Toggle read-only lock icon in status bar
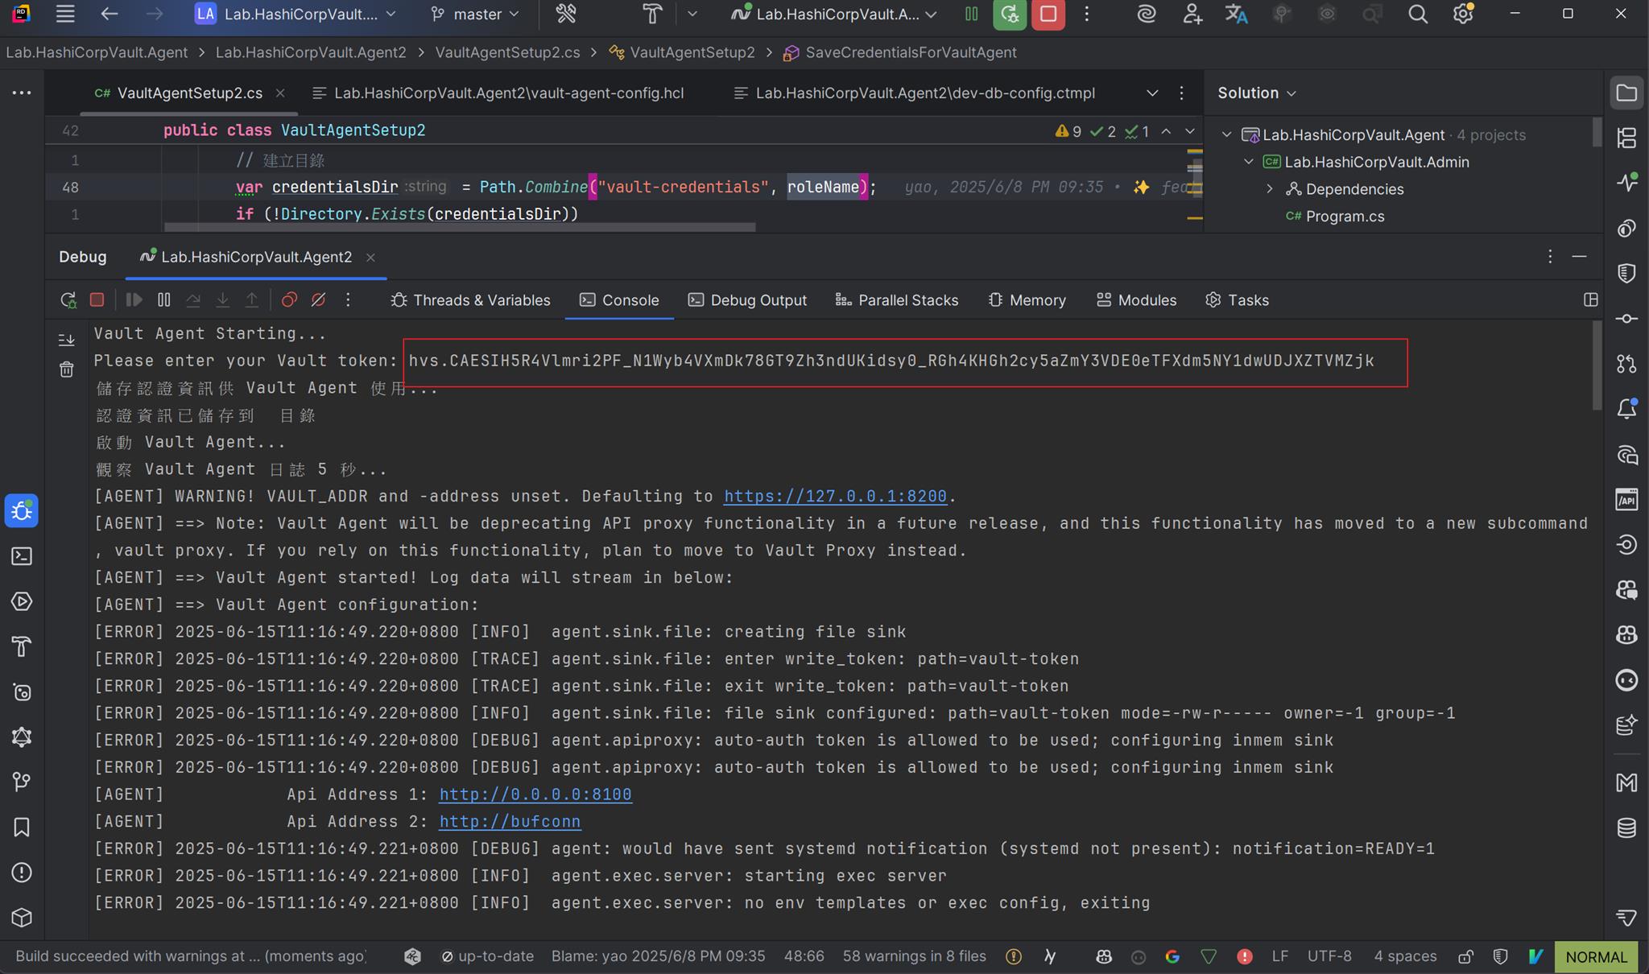 pos(1466,956)
